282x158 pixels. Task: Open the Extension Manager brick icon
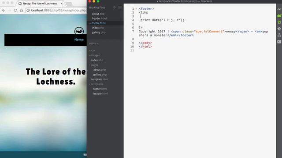pos(279,16)
